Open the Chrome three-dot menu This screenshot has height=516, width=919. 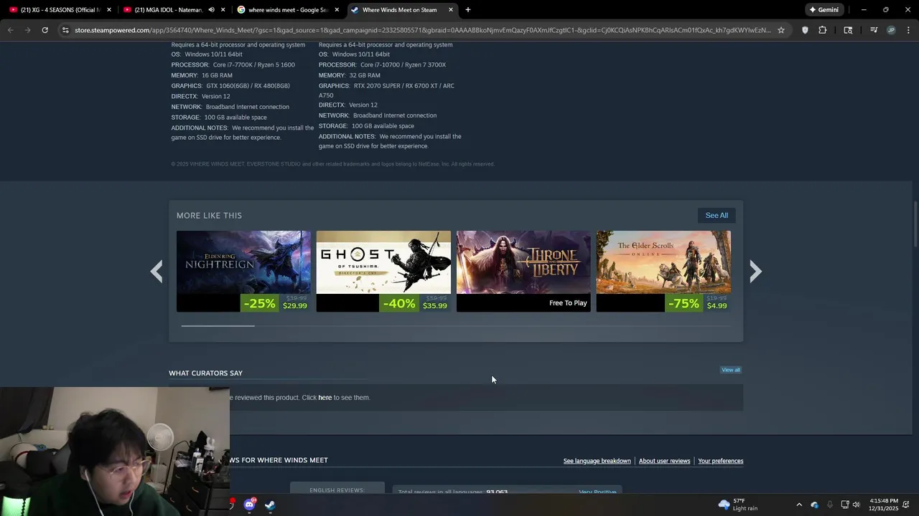point(908,30)
